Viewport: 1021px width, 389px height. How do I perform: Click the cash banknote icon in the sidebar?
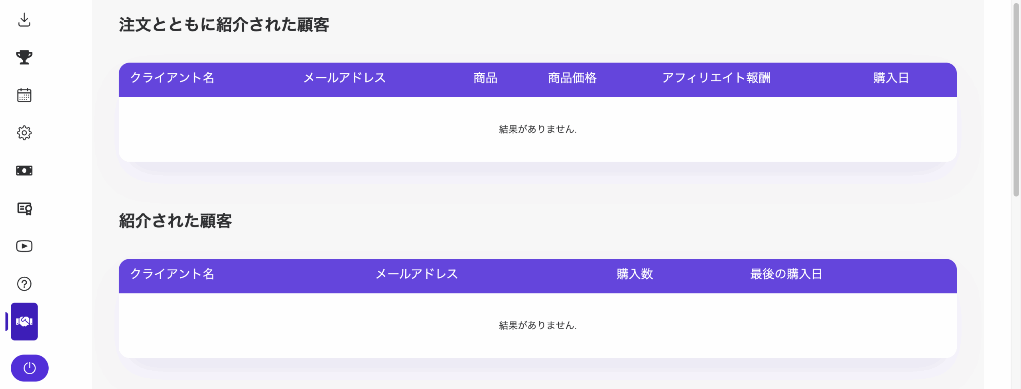click(24, 170)
